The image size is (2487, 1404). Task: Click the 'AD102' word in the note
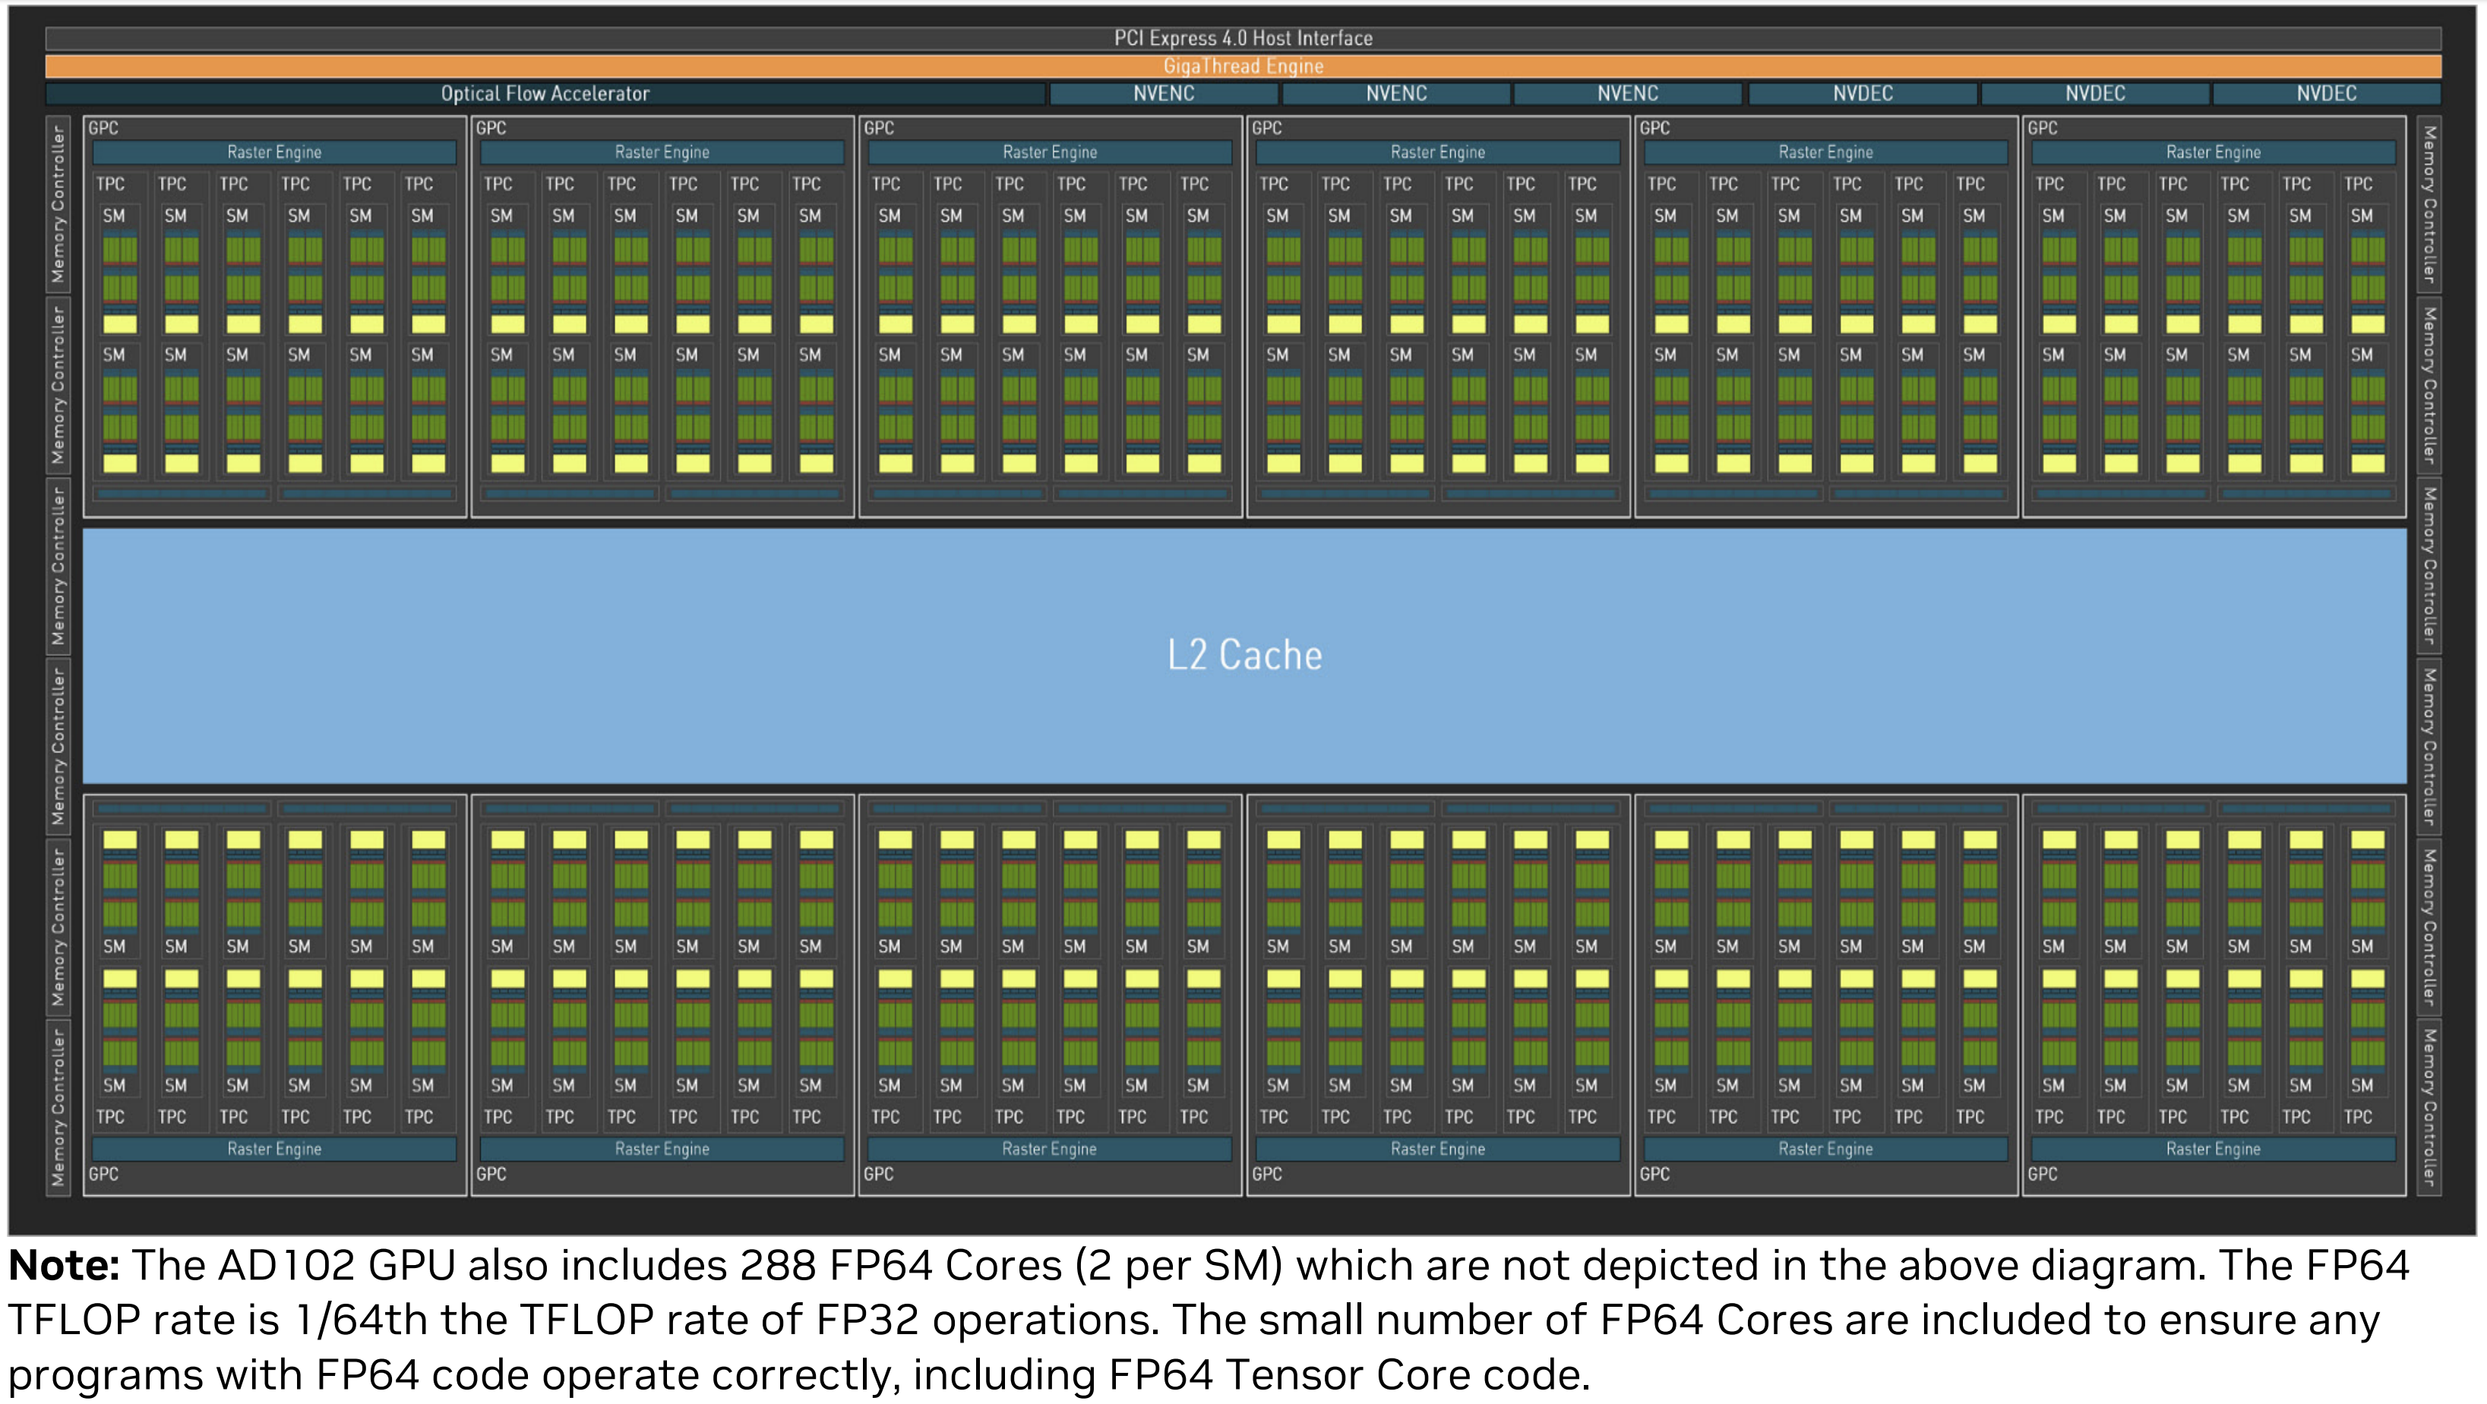(288, 1265)
